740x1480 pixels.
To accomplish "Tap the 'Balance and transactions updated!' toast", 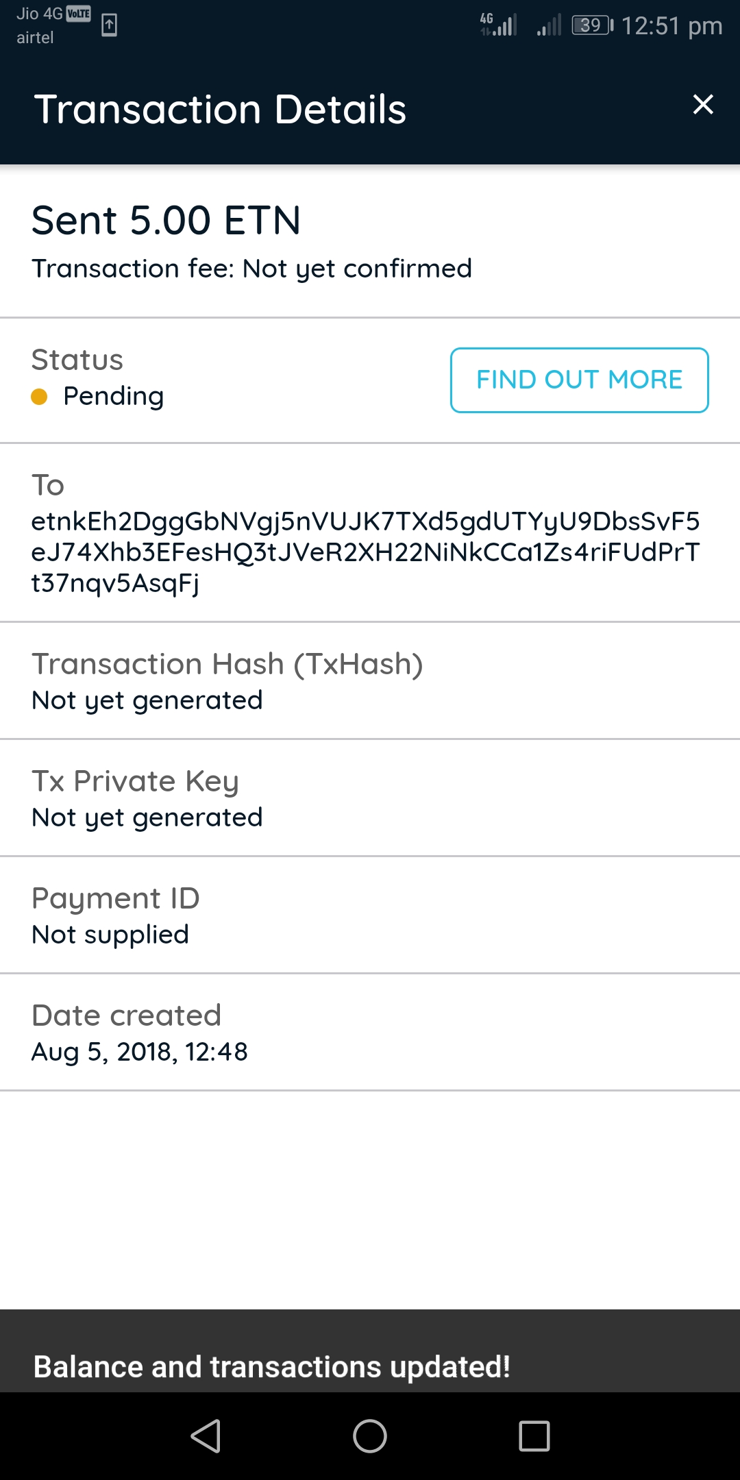I will point(272,1366).
